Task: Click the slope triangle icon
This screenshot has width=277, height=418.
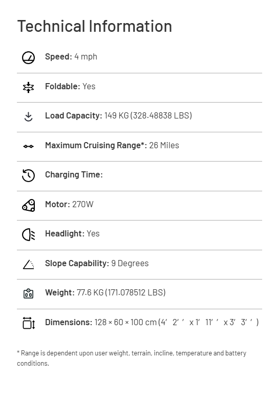Action: click(x=28, y=265)
